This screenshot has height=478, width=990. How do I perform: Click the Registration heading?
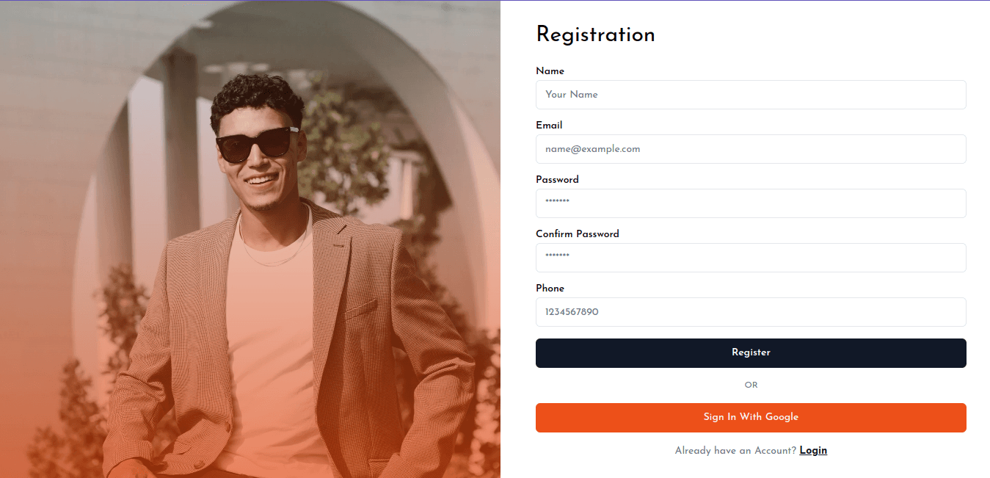[x=595, y=35]
